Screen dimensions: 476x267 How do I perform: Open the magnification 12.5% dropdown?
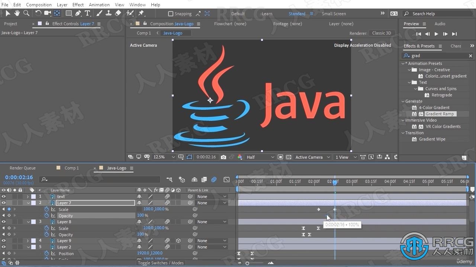[x=164, y=157]
